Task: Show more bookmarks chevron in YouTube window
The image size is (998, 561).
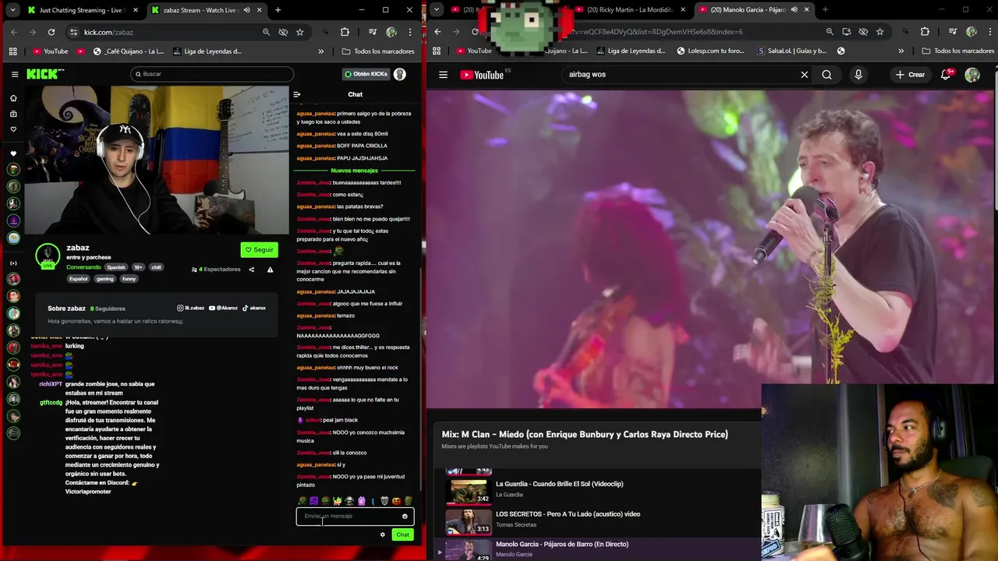Action: [901, 51]
